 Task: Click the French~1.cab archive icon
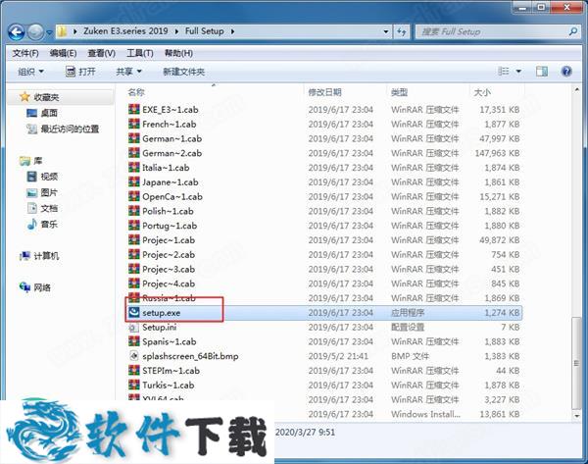coord(134,124)
